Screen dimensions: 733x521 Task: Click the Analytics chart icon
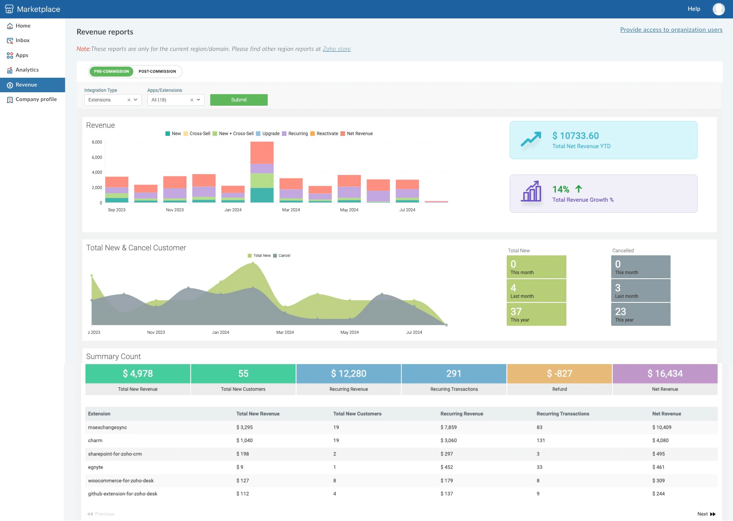tap(10, 70)
